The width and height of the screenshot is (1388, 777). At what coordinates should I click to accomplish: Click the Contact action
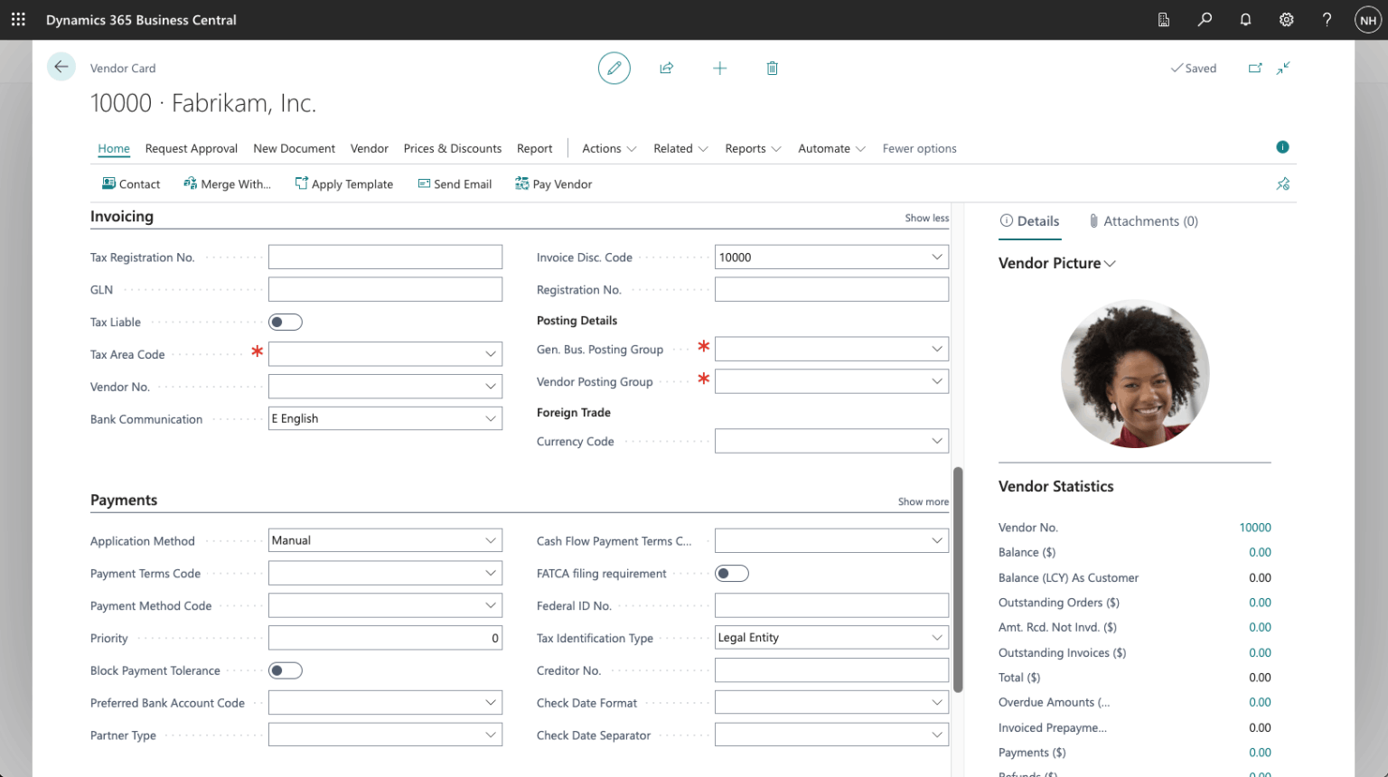click(131, 183)
